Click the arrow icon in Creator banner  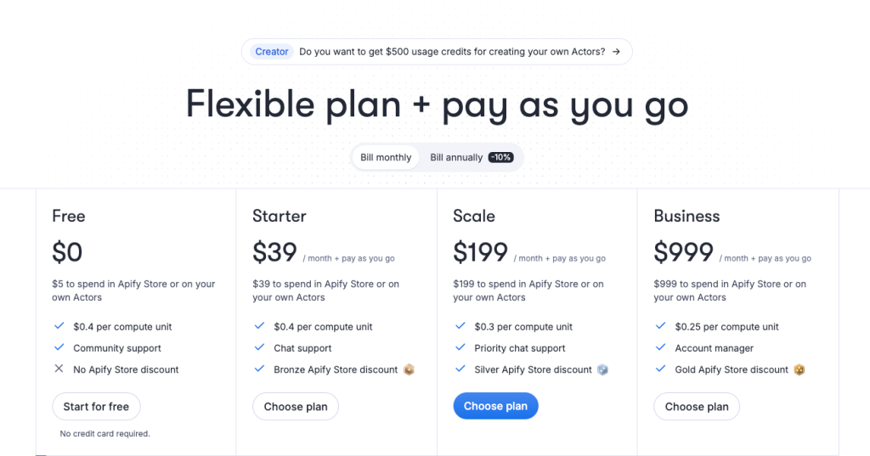click(x=616, y=52)
